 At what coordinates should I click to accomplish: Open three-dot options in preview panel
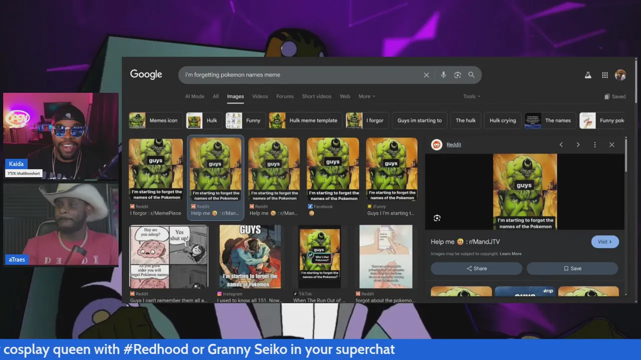pos(595,144)
